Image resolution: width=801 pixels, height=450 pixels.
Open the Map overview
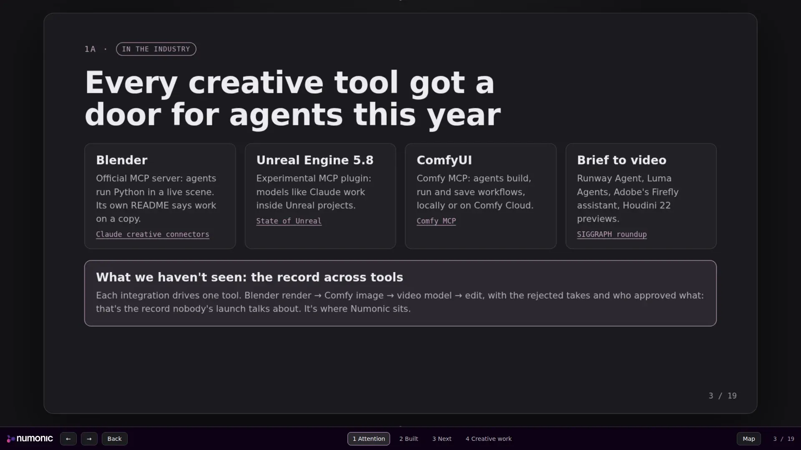[x=749, y=439]
